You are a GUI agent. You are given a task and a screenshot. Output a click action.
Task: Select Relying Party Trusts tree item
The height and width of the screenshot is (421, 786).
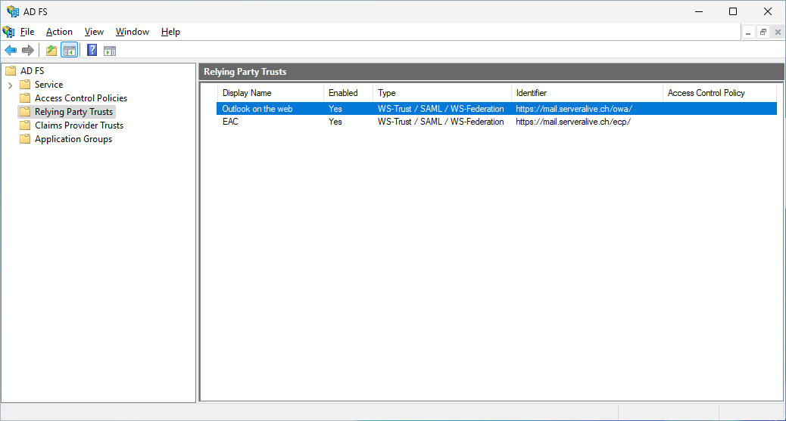point(73,112)
